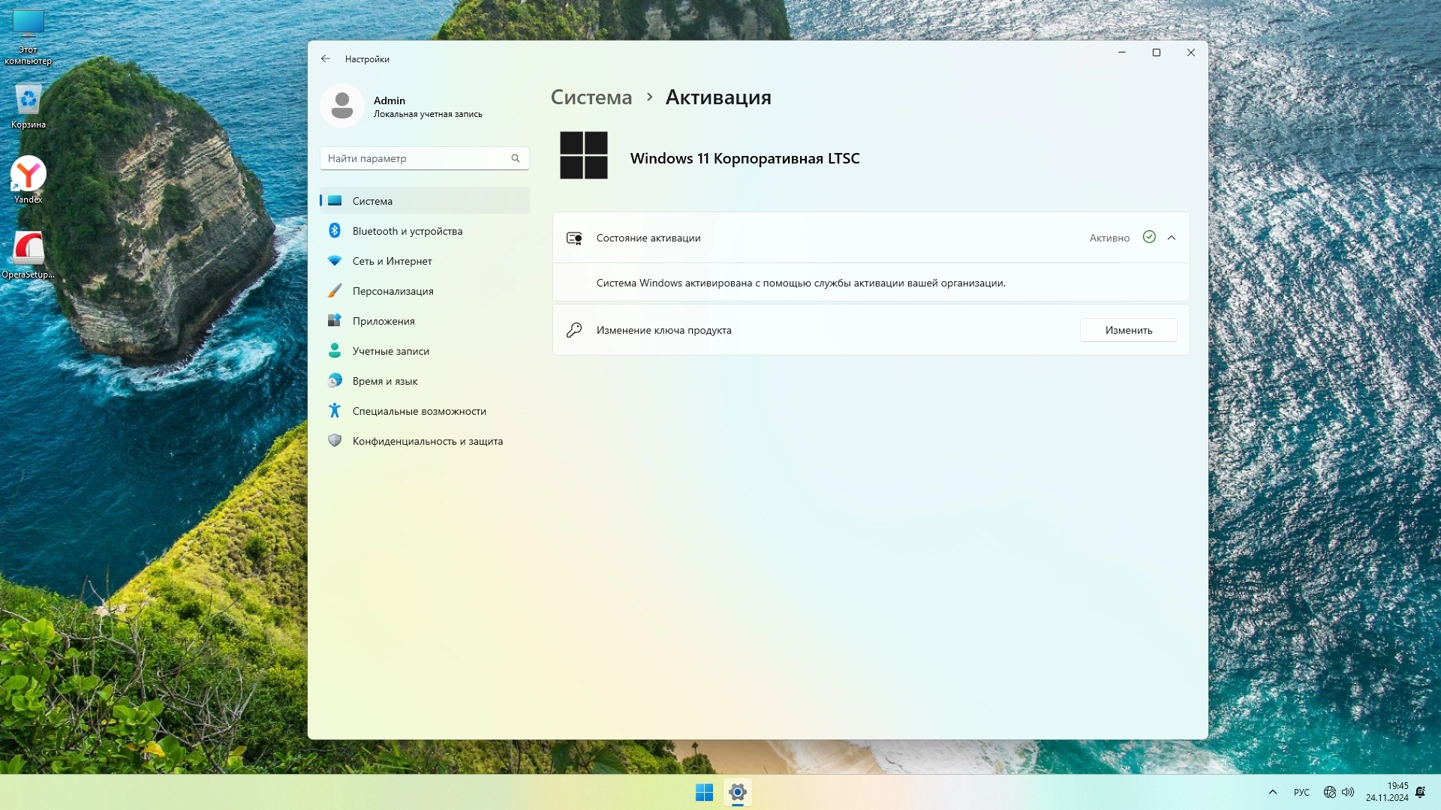Image resolution: width=1441 pixels, height=810 pixels.
Task: Select Сеть и Интернет in the sidebar
Action: pyautogui.click(x=392, y=261)
